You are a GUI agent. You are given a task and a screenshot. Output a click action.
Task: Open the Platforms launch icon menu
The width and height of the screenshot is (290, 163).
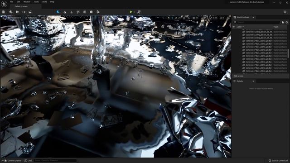click(x=139, y=12)
